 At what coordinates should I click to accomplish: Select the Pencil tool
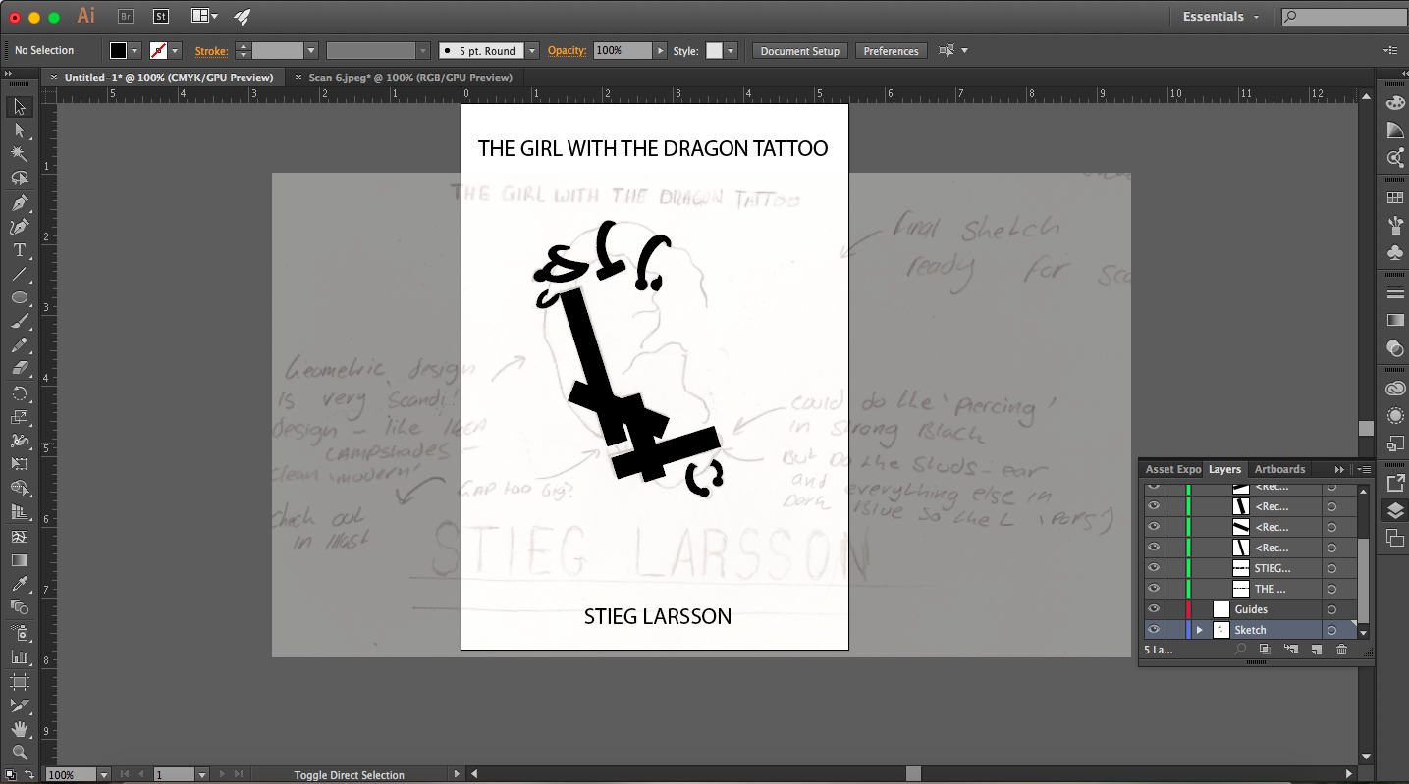pyautogui.click(x=20, y=344)
